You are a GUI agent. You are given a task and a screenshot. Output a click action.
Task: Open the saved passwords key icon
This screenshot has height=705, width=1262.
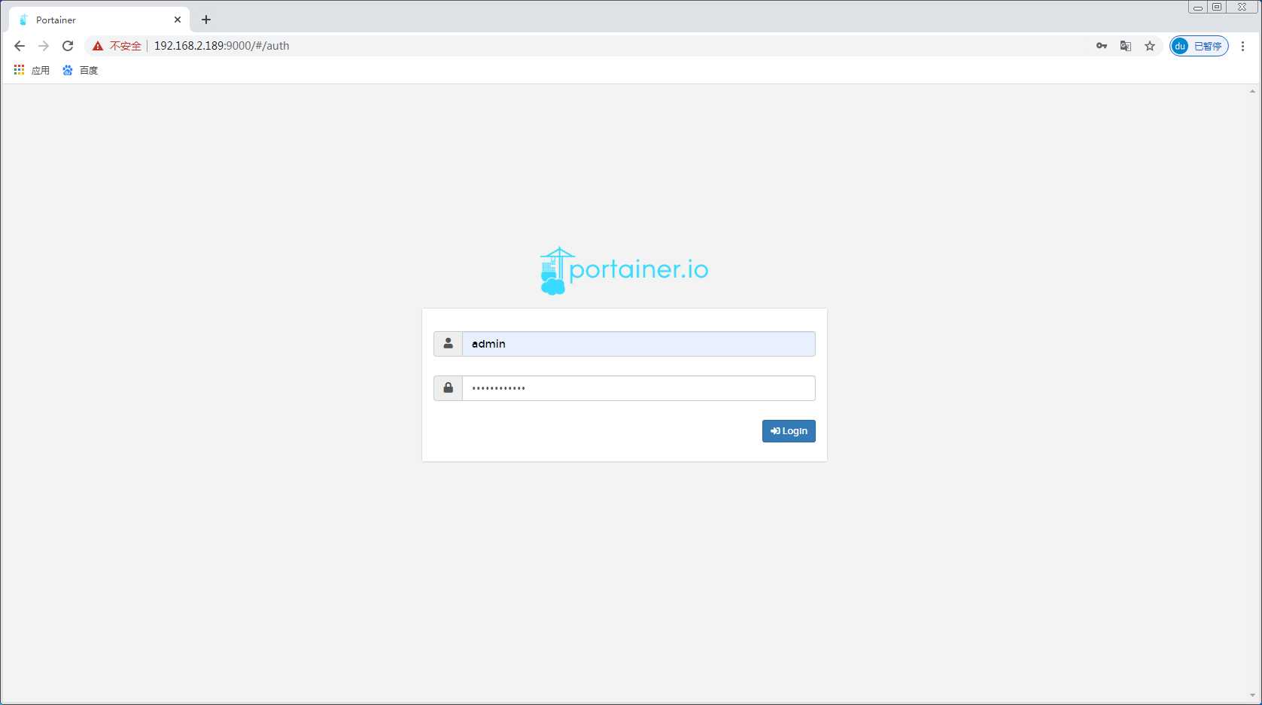(1102, 46)
